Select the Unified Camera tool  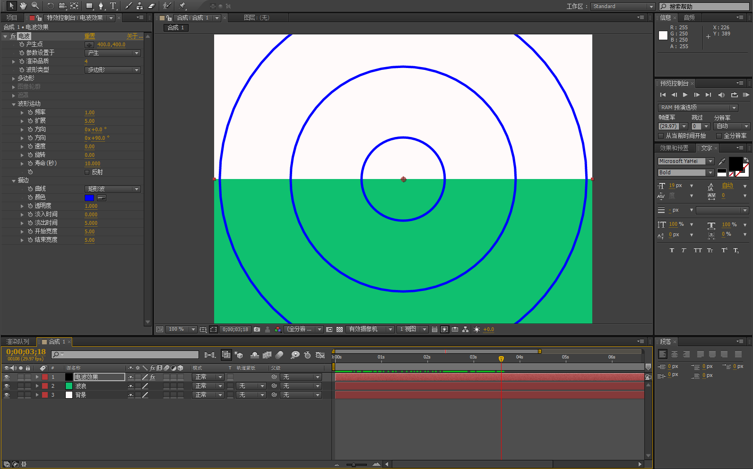coord(62,6)
